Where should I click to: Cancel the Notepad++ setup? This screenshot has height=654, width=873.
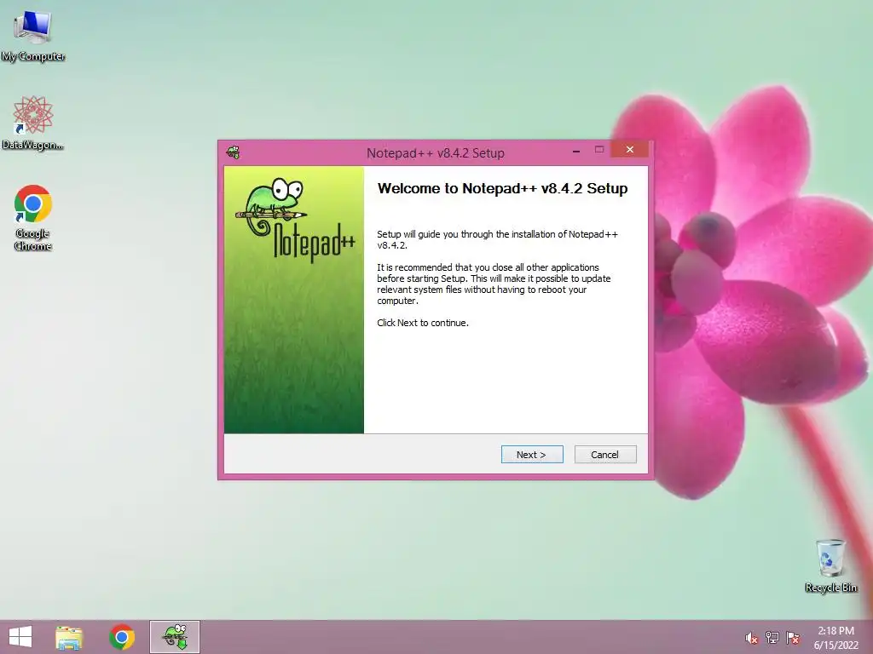(604, 455)
